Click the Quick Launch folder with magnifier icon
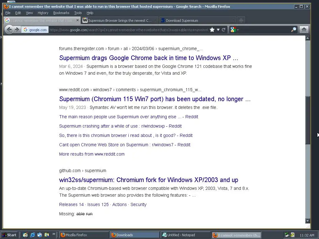319x239 pixels. [47, 235]
